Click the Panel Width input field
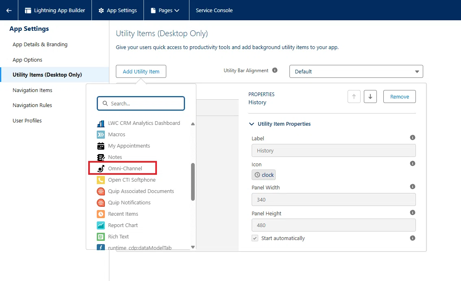 pyautogui.click(x=333, y=199)
